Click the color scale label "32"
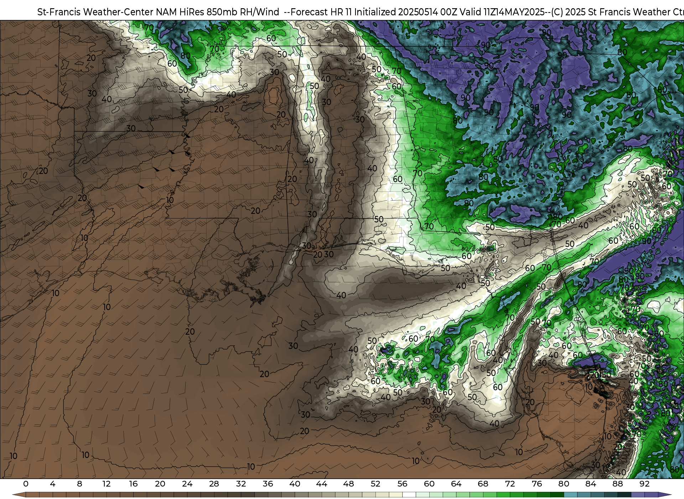 tap(241, 484)
